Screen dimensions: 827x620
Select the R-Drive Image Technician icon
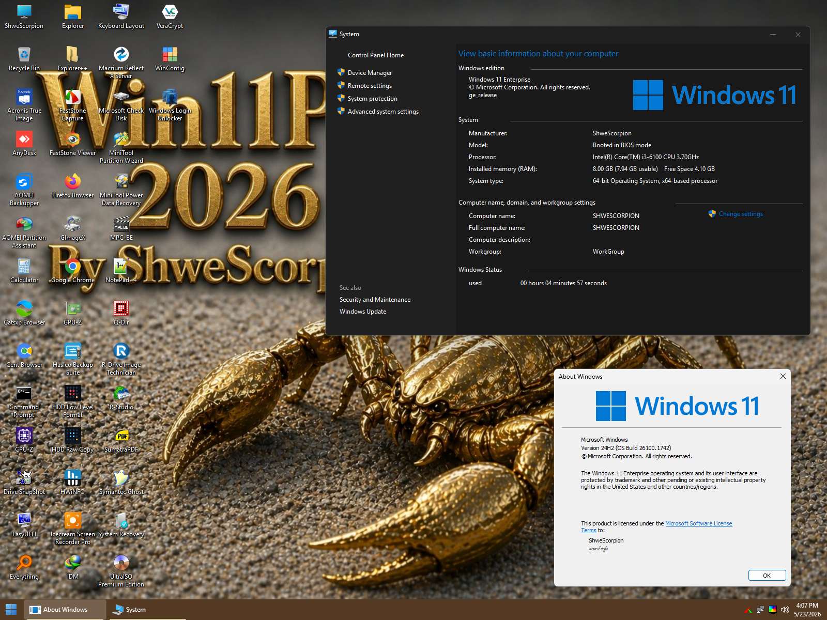(x=121, y=359)
